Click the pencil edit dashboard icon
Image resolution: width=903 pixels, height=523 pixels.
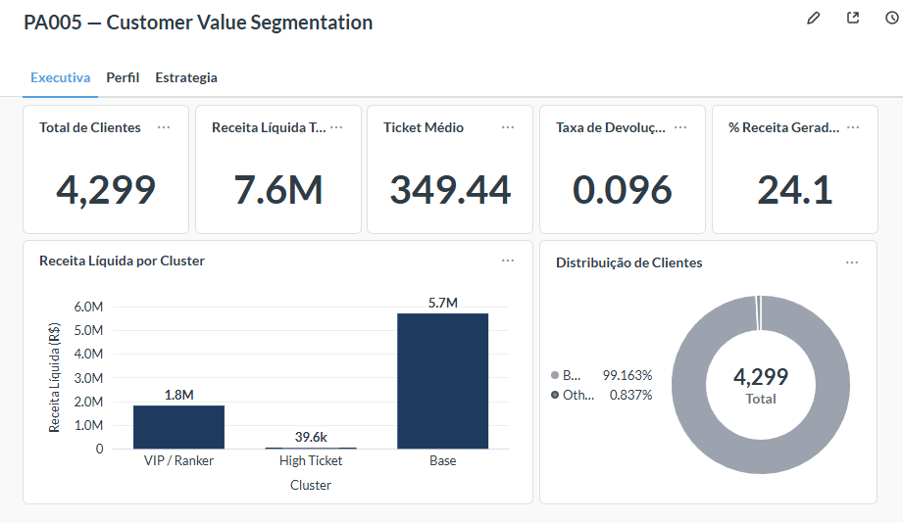pyautogui.click(x=813, y=19)
